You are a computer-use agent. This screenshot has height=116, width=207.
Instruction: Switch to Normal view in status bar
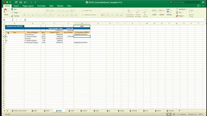tap(169, 114)
